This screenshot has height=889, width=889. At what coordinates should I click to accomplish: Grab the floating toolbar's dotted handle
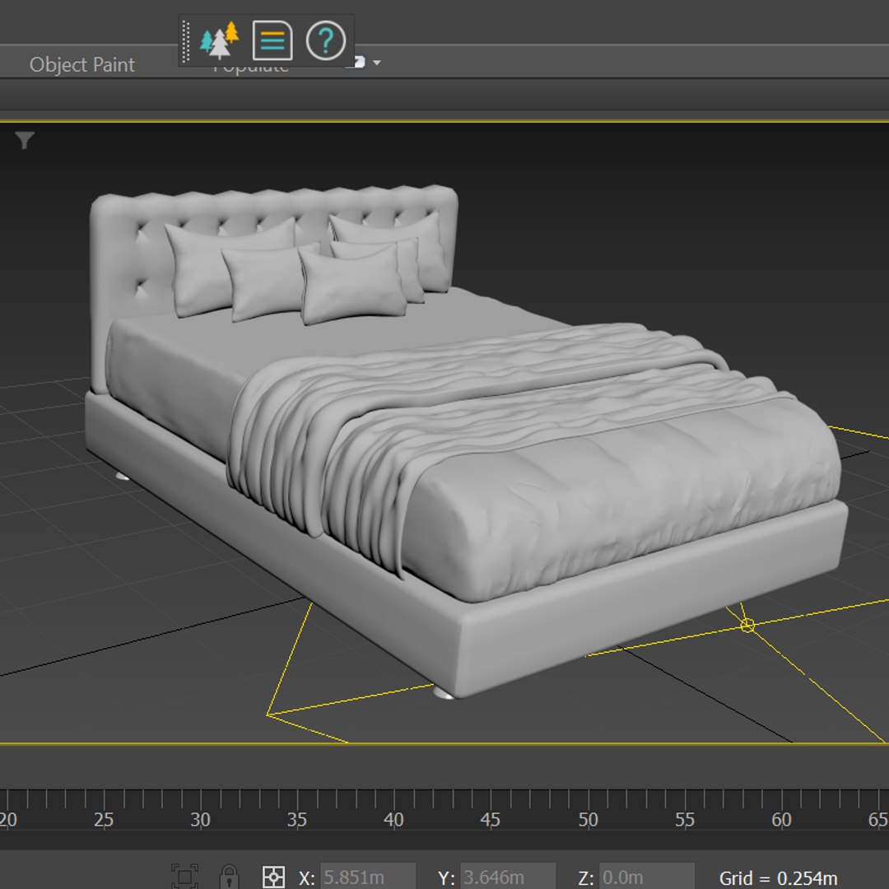point(185,41)
